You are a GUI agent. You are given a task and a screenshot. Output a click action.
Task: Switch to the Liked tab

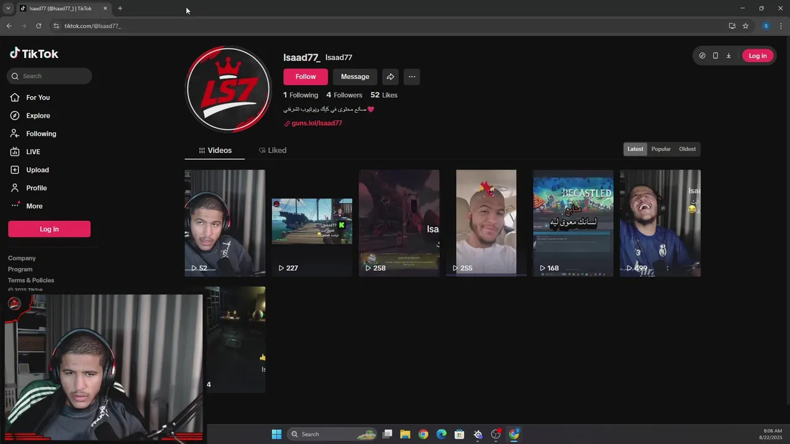point(272,150)
